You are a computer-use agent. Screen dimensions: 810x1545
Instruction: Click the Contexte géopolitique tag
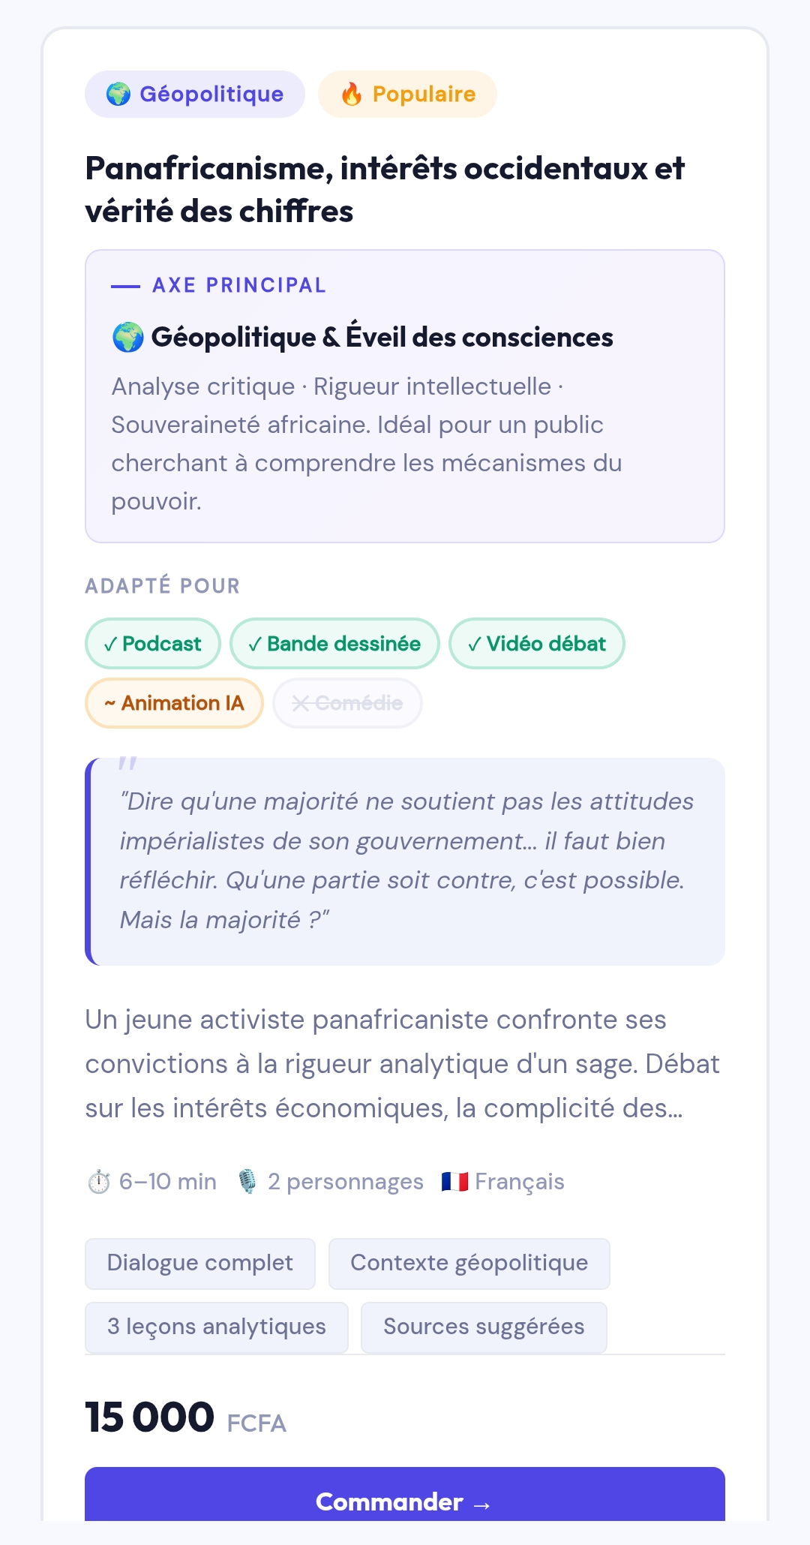pos(469,1264)
